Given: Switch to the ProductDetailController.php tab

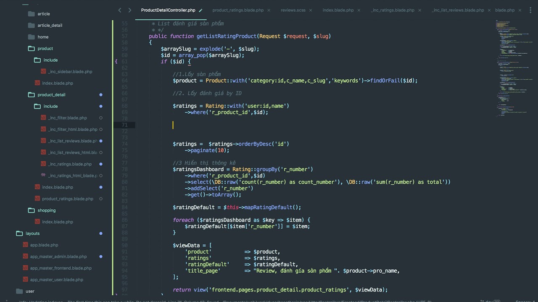Looking at the screenshot, I should click(168, 10).
